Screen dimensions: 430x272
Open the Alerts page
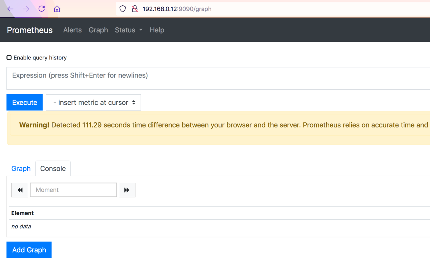[x=72, y=30]
